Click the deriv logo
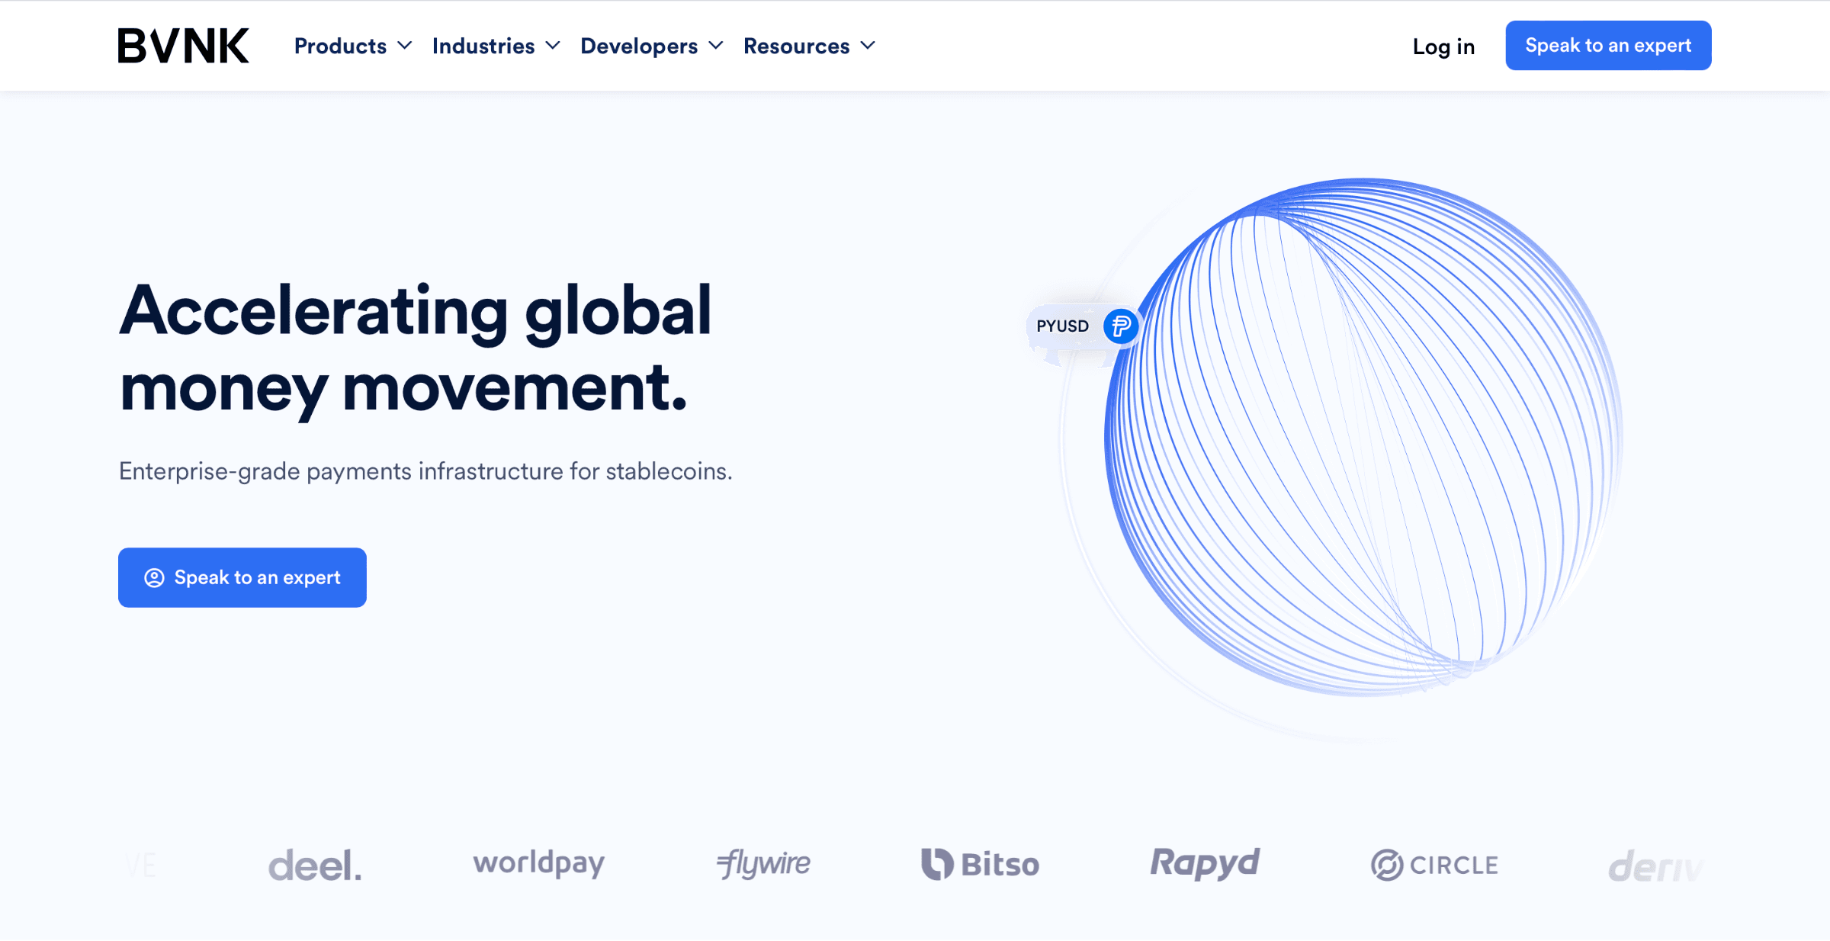Screen dimensions: 1830x941 point(1655,866)
